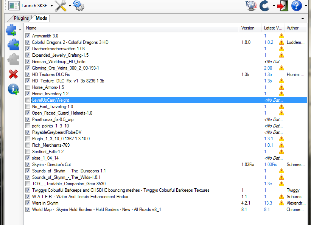Click the blue question mark help icon

pyautogui.click(x=297, y=6)
